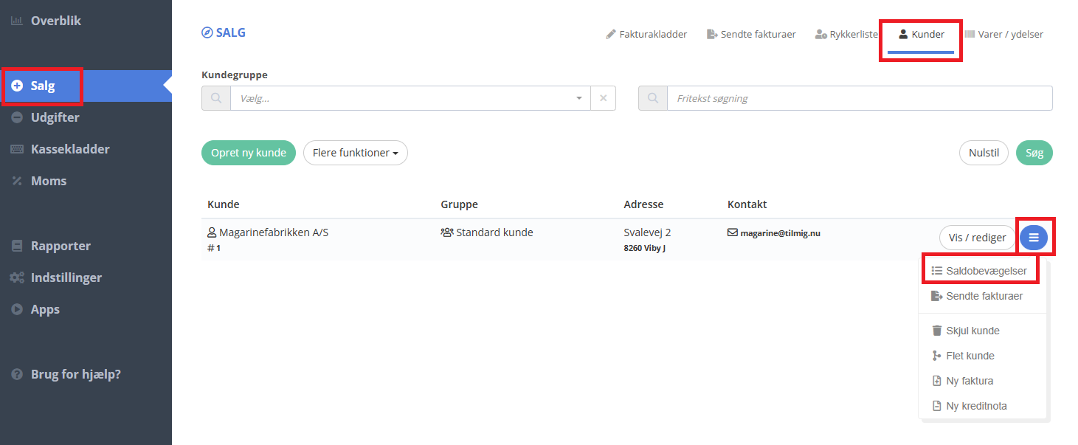Image resolution: width=1078 pixels, height=445 pixels.
Task: Click the Opret ny kunde button
Action: [249, 153]
